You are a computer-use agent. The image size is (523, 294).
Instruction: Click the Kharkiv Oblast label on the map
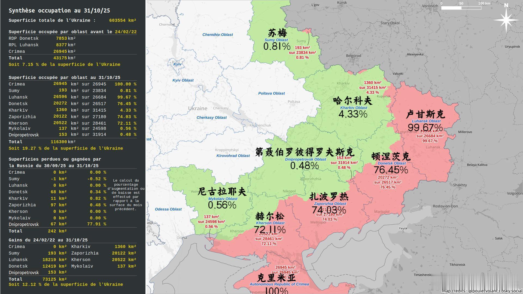coord(353,108)
